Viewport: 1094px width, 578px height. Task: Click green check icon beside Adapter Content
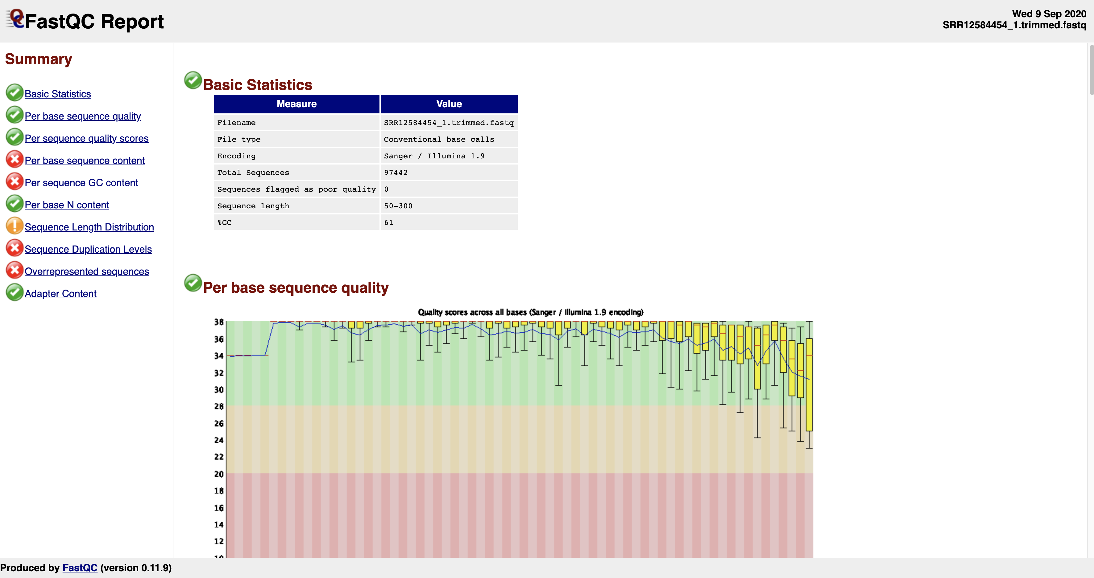coord(15,293)
